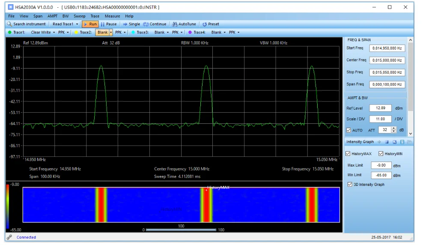The width and height of the screenshot is (429, 245).
Task: Click the greyed Intensity Graph folder icon
Action: [x=410, y=142]
